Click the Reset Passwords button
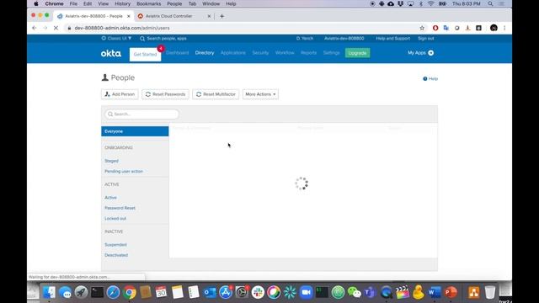This screenshot has width=539, height=303. 165,94
